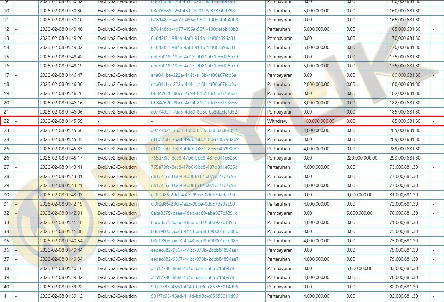Screen dimensions: 444x302
Task: Click the eedac882 link in row 37
Action: tap(195, 259)
